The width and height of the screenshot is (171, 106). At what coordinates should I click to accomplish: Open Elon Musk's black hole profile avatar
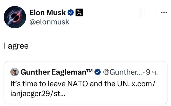click(x=15, y=17)
